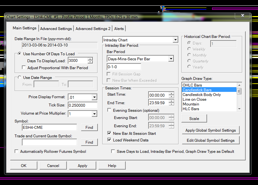Select OHLC Bars in Graph Draw Type
Viewport: 258px width, 185px height.
pos(209,85)
